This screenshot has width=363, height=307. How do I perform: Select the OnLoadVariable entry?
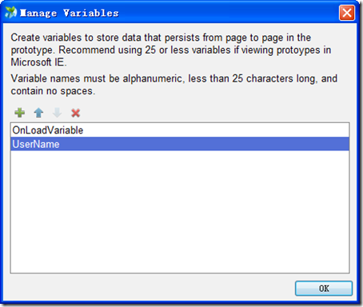click(x=180, y=130)
